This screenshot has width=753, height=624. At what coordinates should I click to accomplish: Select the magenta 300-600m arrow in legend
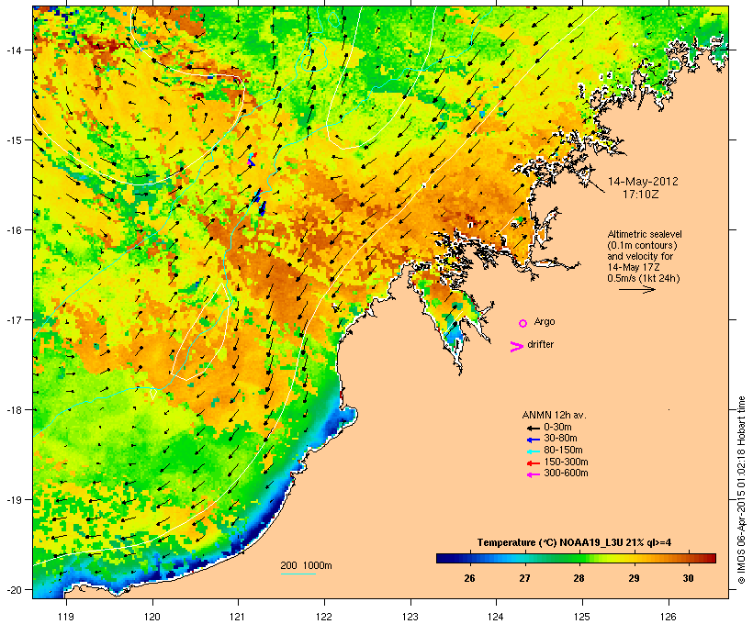click(x=533, y=474)
